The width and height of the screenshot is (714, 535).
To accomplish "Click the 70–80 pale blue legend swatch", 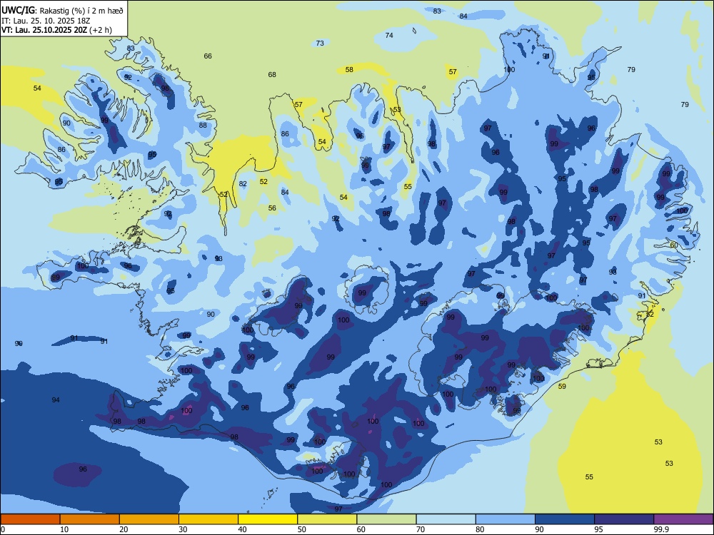I will (x=446, y=519).
